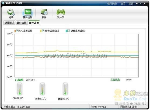
Task: Open the 软件 disc icon
Action: tap(44, 12)
